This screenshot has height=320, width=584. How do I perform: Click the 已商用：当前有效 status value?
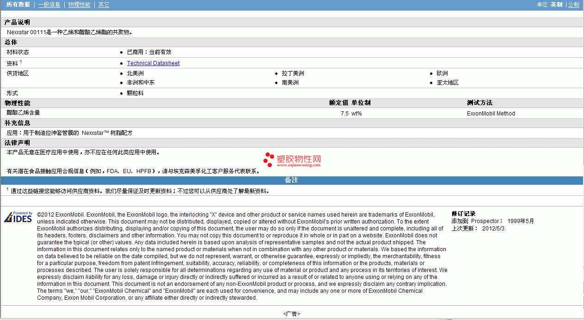point(149,52)
